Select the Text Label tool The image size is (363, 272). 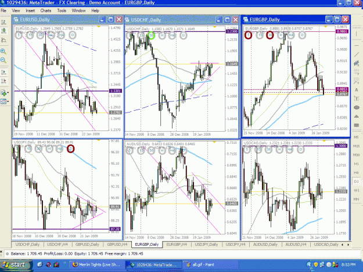(356, 99)
